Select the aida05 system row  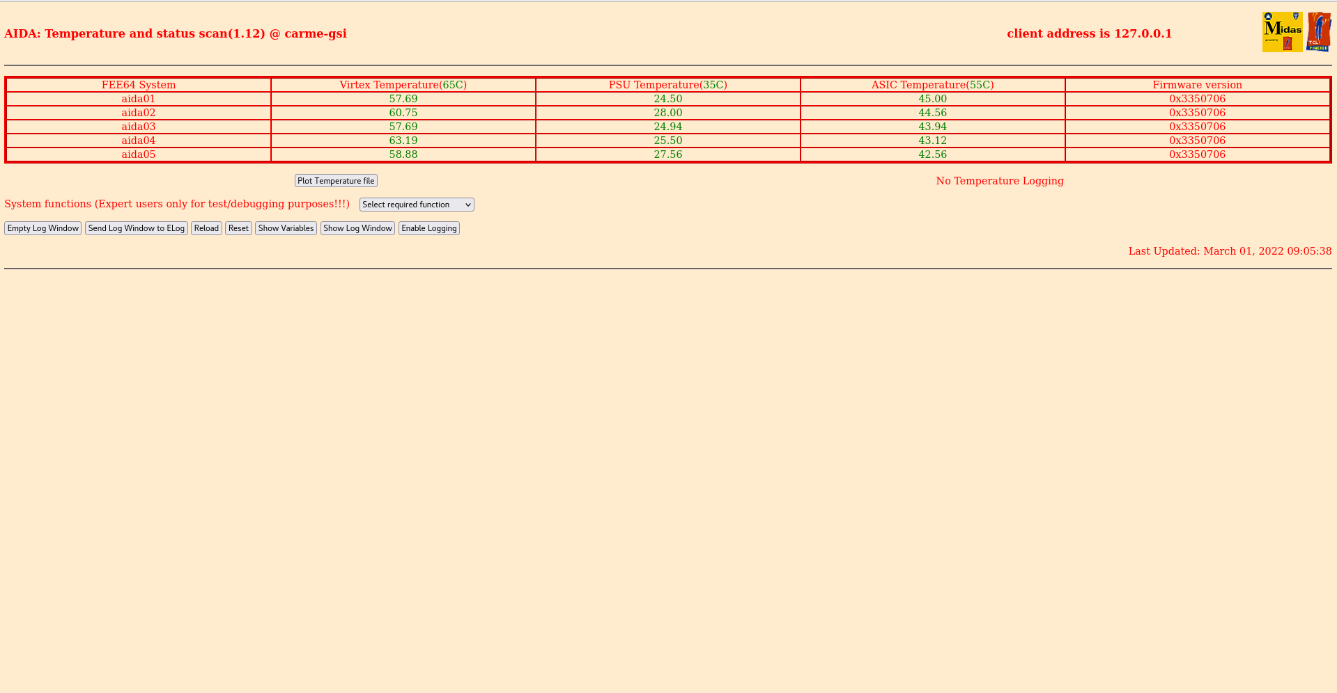coord(138,154)
